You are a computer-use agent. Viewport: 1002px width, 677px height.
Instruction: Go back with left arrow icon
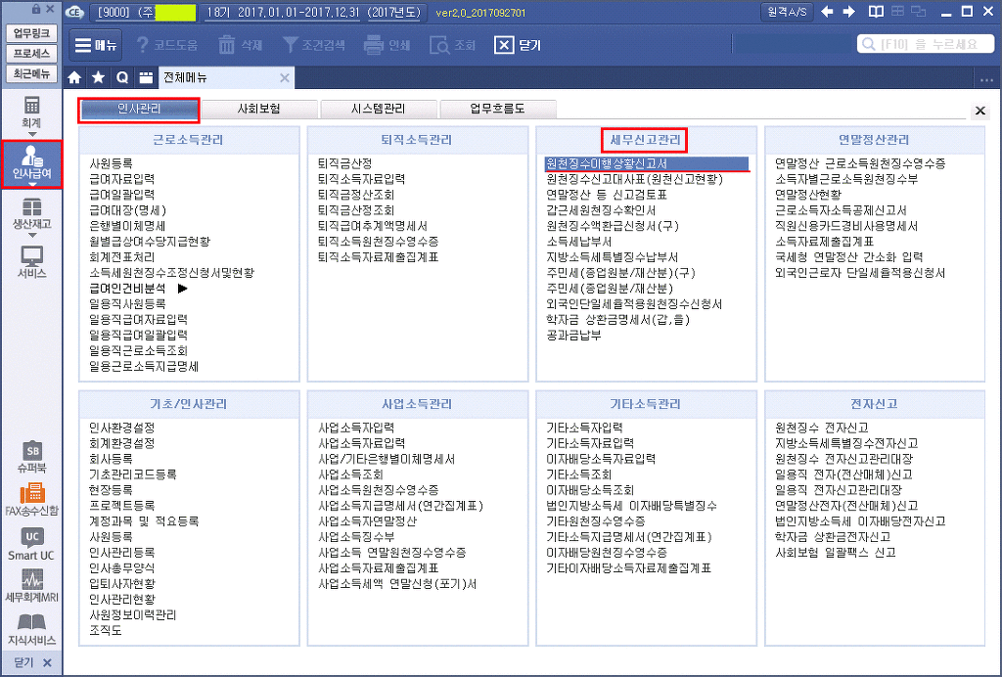click(x=827, y=12)
